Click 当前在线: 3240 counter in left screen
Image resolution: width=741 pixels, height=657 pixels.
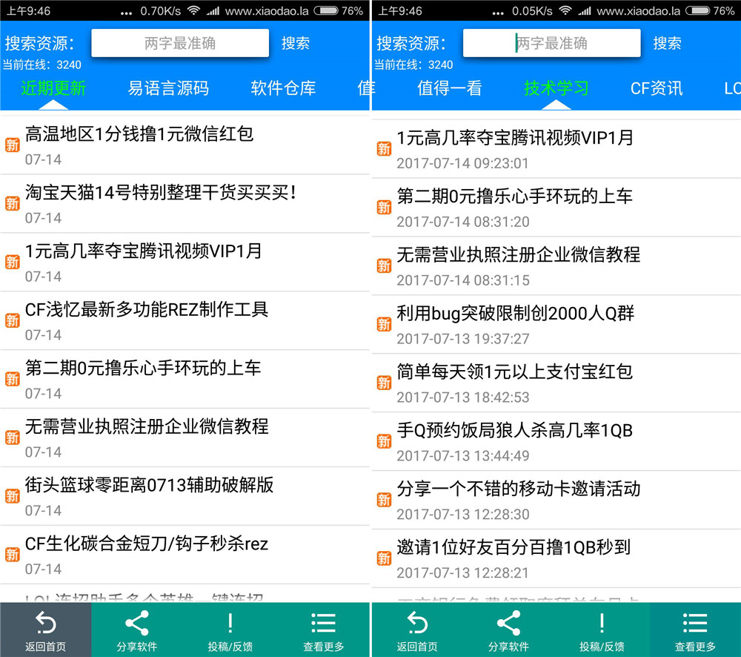[x=42, y=65]
